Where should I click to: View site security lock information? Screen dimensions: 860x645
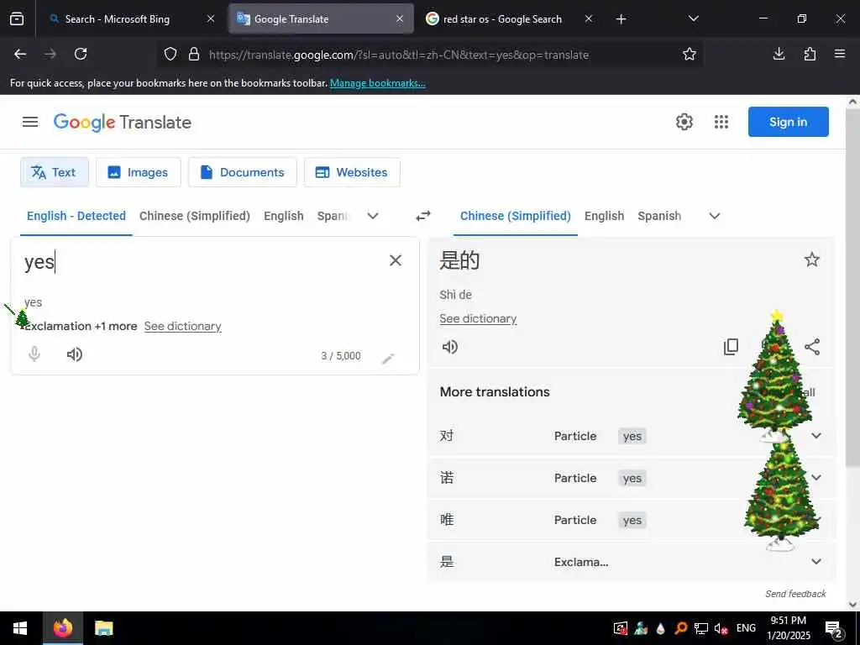coord(194,54)
